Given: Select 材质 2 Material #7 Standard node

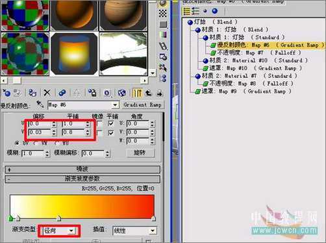Looking at the screenshot, I should point(246,76).
